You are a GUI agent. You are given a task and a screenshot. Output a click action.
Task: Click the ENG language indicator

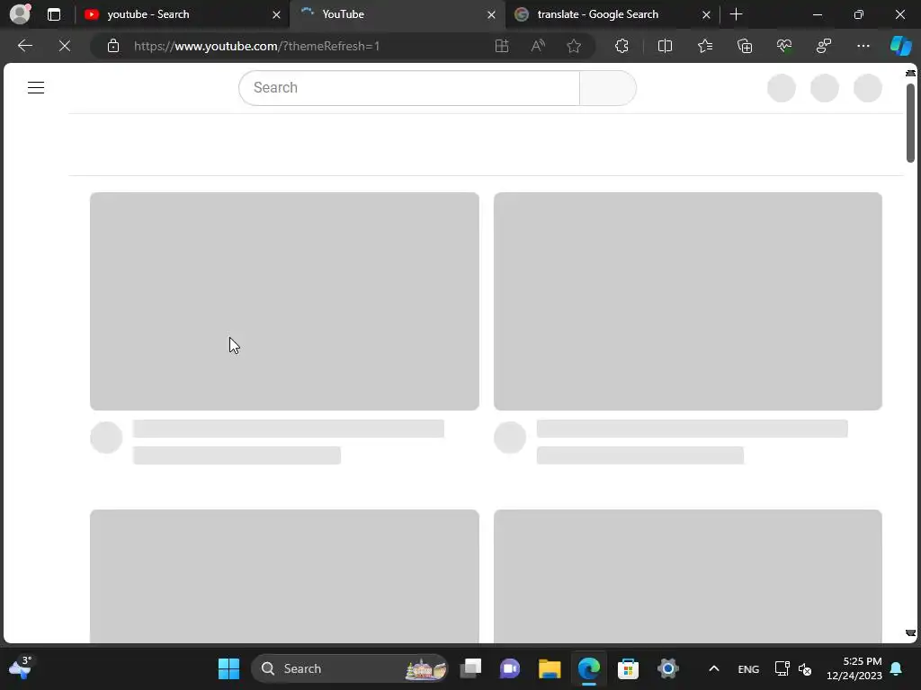pos(748,668)
